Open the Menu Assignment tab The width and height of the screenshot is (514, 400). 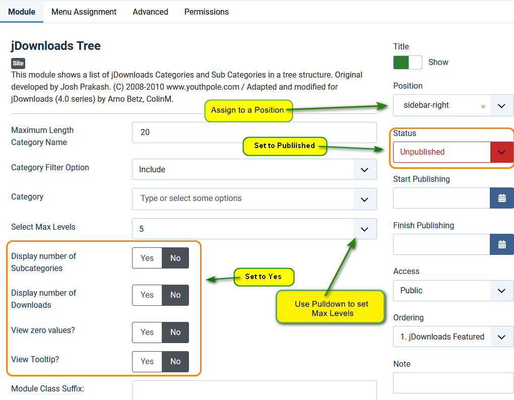click(84, 12)
